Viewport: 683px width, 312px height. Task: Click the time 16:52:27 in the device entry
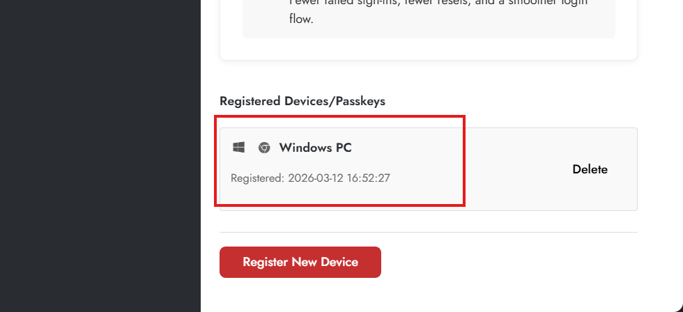(x=371, y=178)
